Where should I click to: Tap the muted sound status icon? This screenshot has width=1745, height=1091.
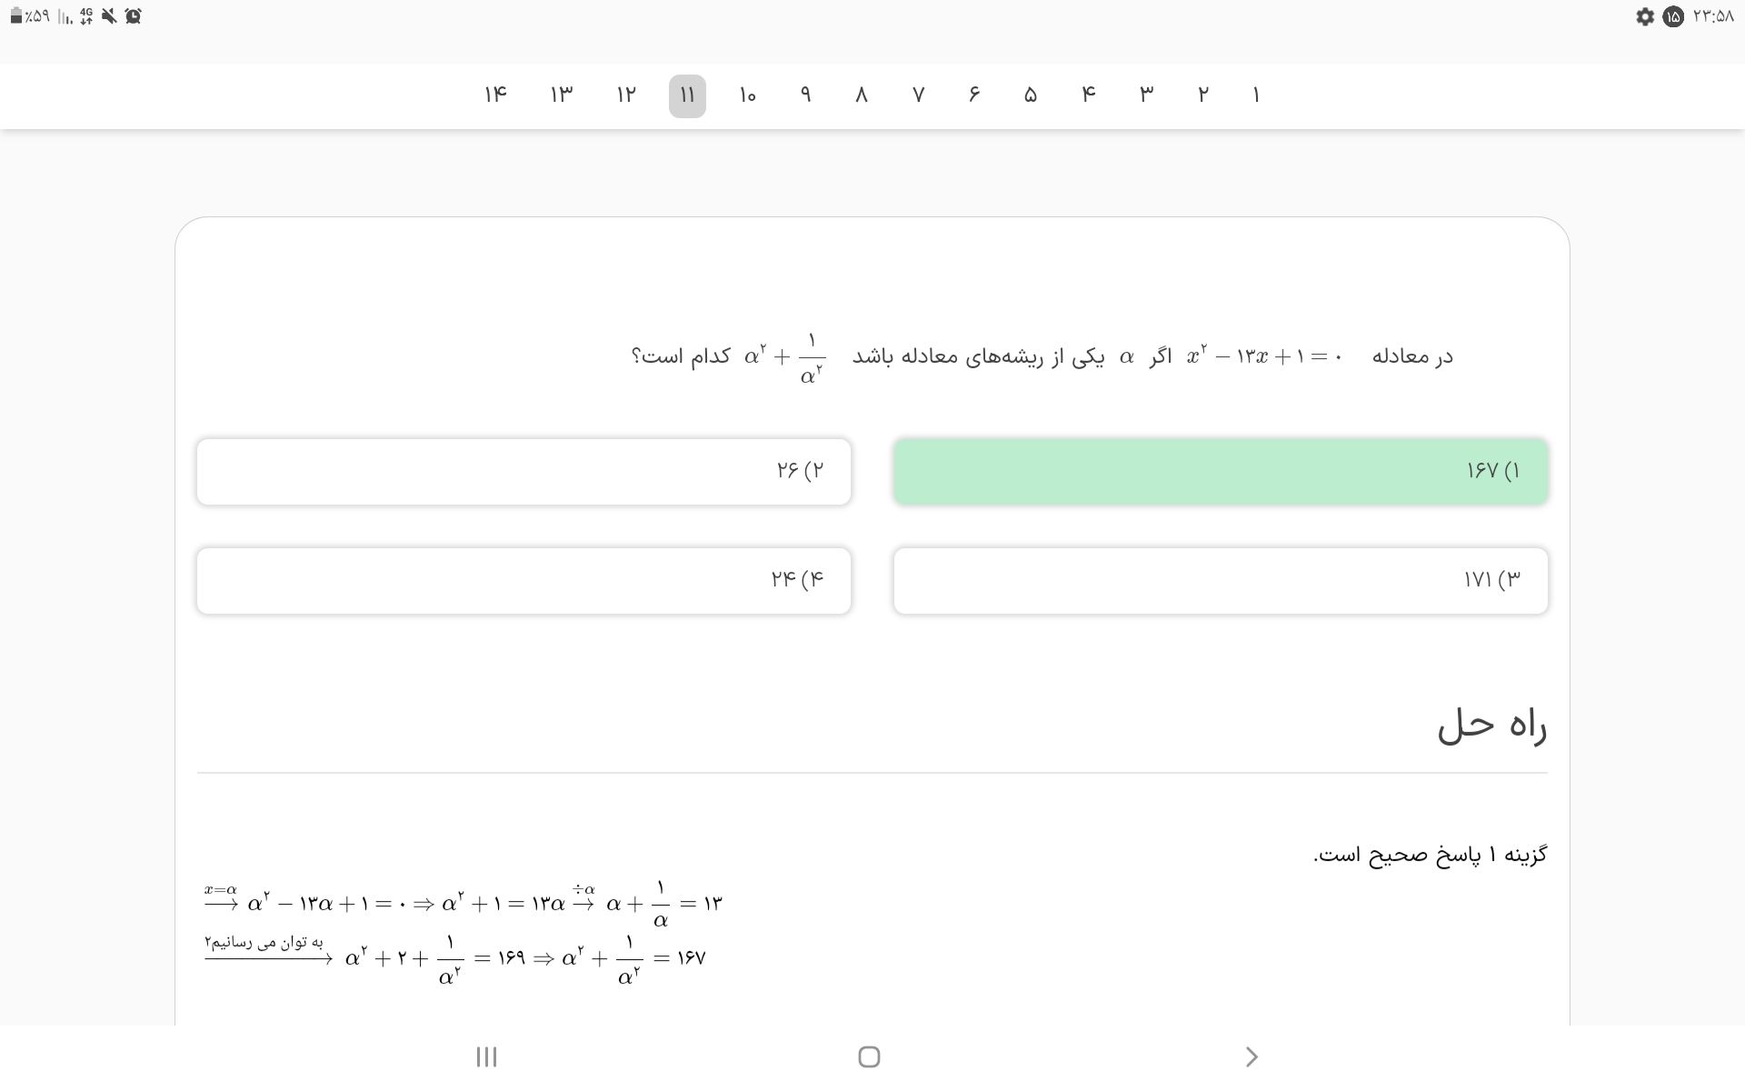point(109,16)
